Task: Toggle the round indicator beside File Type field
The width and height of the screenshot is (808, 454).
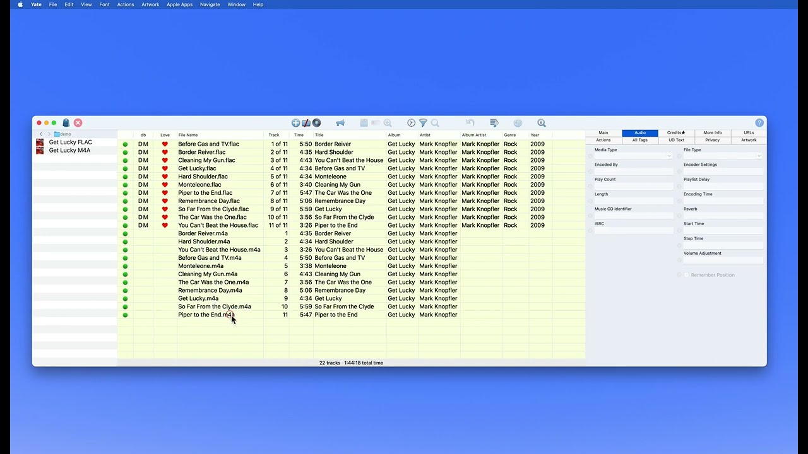Action: [x=680, y=156]
